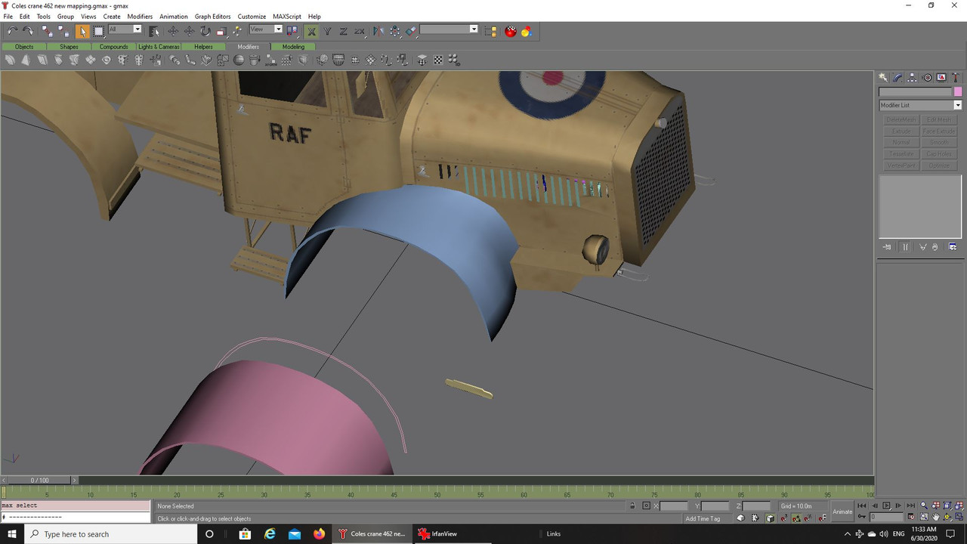967x544 pixels.
Task: Open the File menu
Action: pos(8,16)
